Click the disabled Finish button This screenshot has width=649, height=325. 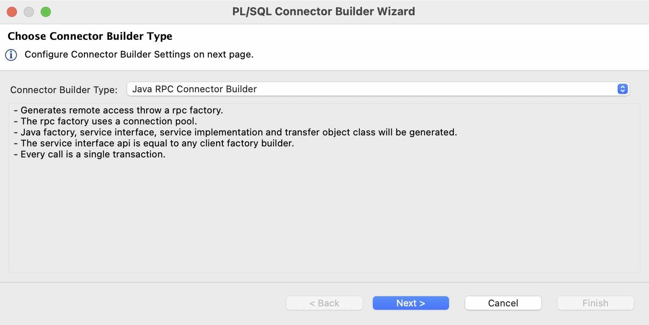(x=595, y=303)
